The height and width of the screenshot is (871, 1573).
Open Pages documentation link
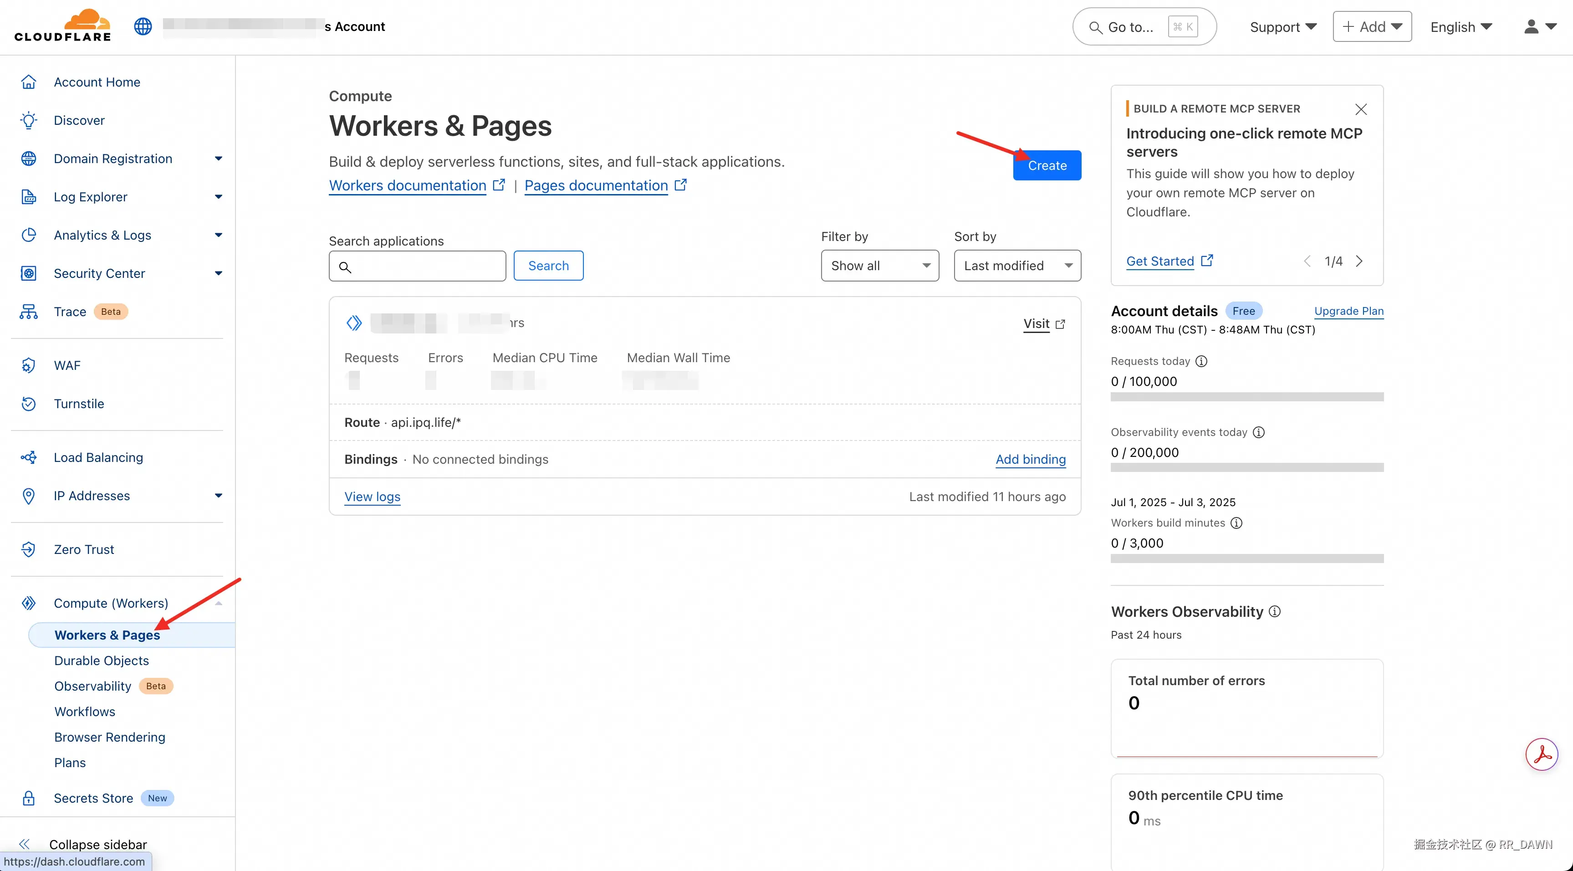(606, 185)
